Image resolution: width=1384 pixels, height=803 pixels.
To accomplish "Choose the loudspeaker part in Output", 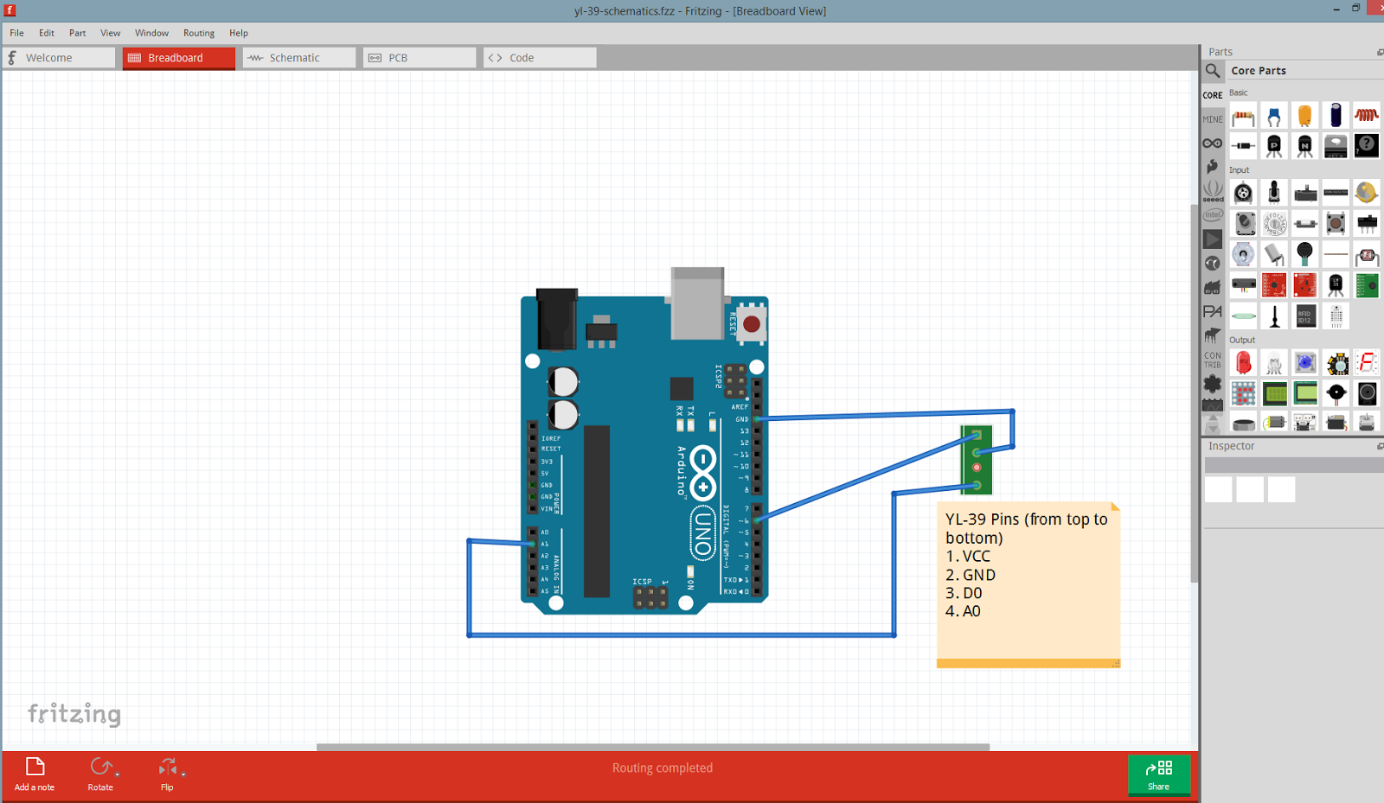I will (1367, 394).
